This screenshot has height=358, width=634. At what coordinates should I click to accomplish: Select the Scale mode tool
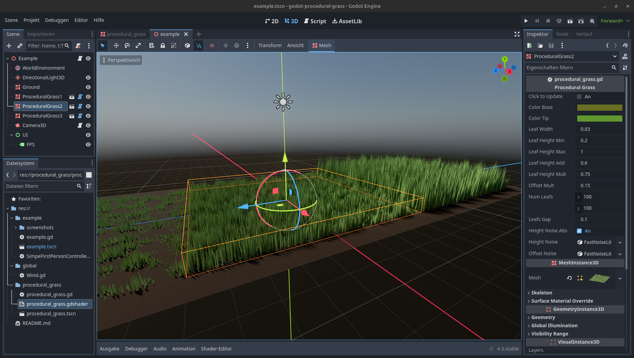point(138,45)
